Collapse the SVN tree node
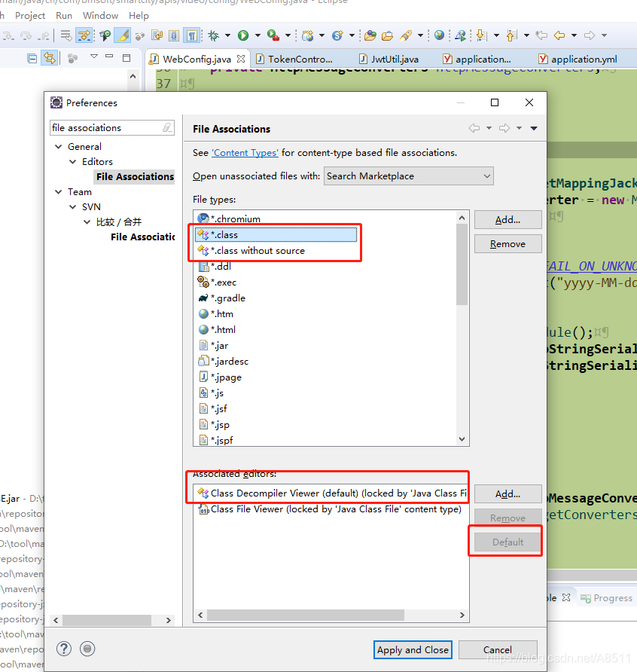The height and width of the screenshot is (672, 637). pos(73,207)
